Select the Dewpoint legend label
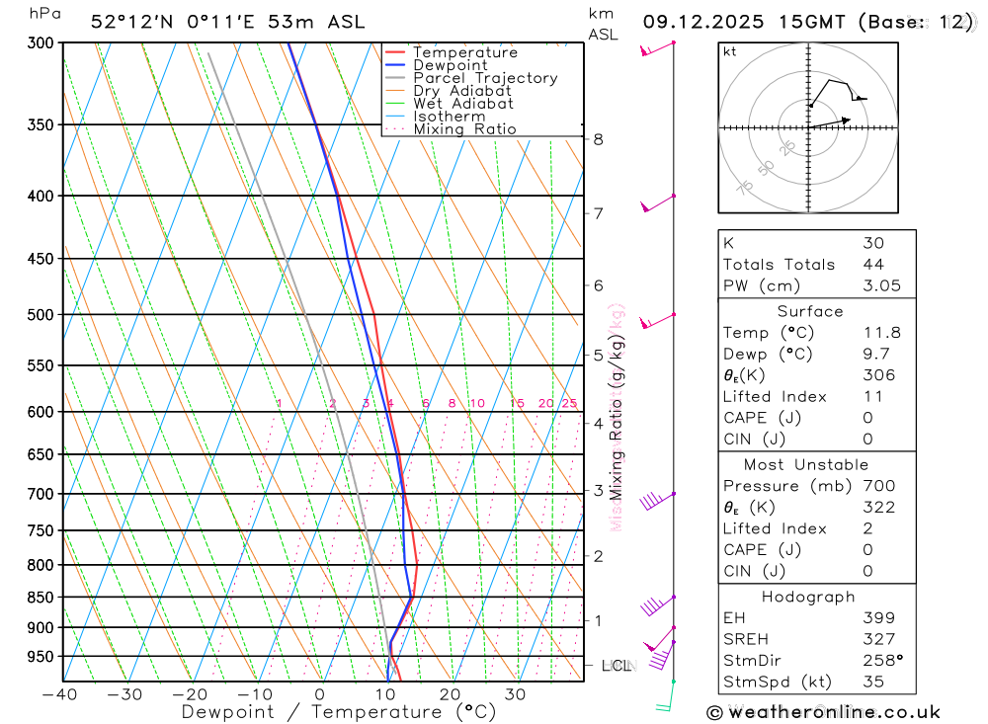This screenshot has width=988, height=724. coord(451,65)
